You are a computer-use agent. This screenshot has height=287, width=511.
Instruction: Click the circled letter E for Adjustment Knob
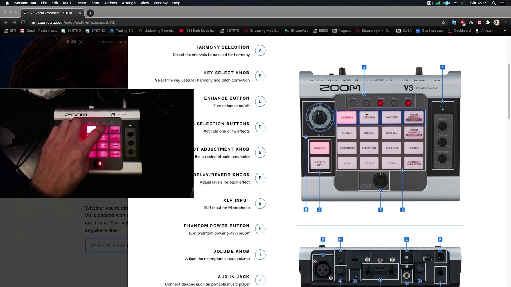click(260, 153)
